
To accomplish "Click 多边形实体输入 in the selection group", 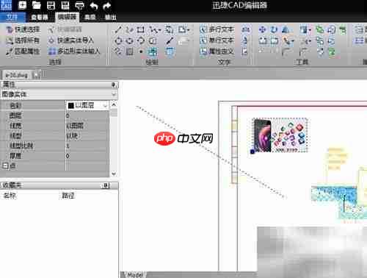I will 74,51.
